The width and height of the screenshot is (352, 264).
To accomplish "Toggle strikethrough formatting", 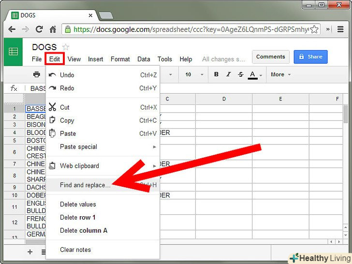I will [x=241, y=74].
